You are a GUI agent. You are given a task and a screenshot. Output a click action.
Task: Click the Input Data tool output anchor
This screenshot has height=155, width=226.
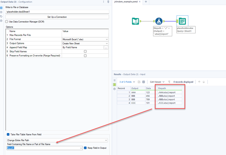(140, 21)
